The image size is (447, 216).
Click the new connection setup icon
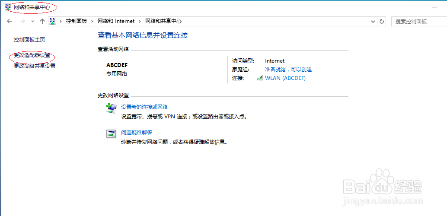[112, 108]
